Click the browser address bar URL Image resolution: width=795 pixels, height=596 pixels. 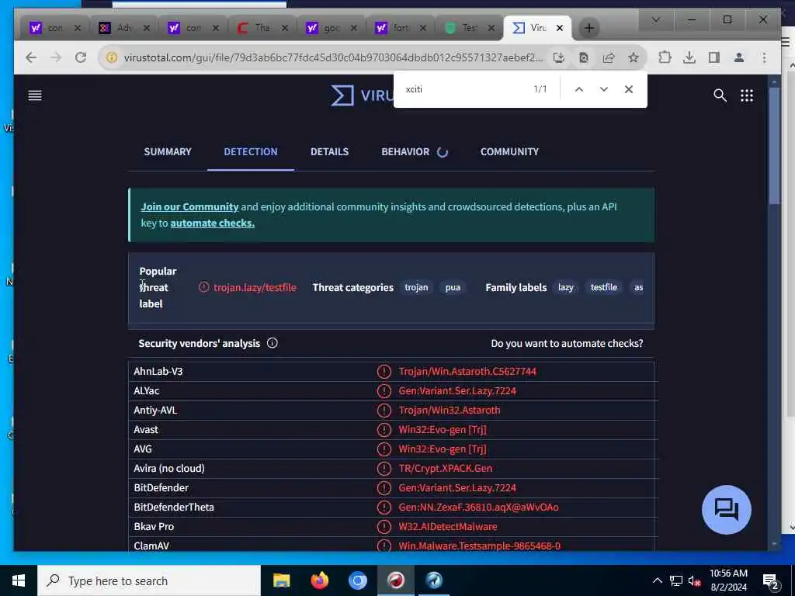(333, 57)
